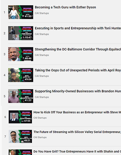The image size is (121, 155).
Task: Open title 'Becoming a Tech Guru with Esther Dyson'
Action: [x=65, y=7]
